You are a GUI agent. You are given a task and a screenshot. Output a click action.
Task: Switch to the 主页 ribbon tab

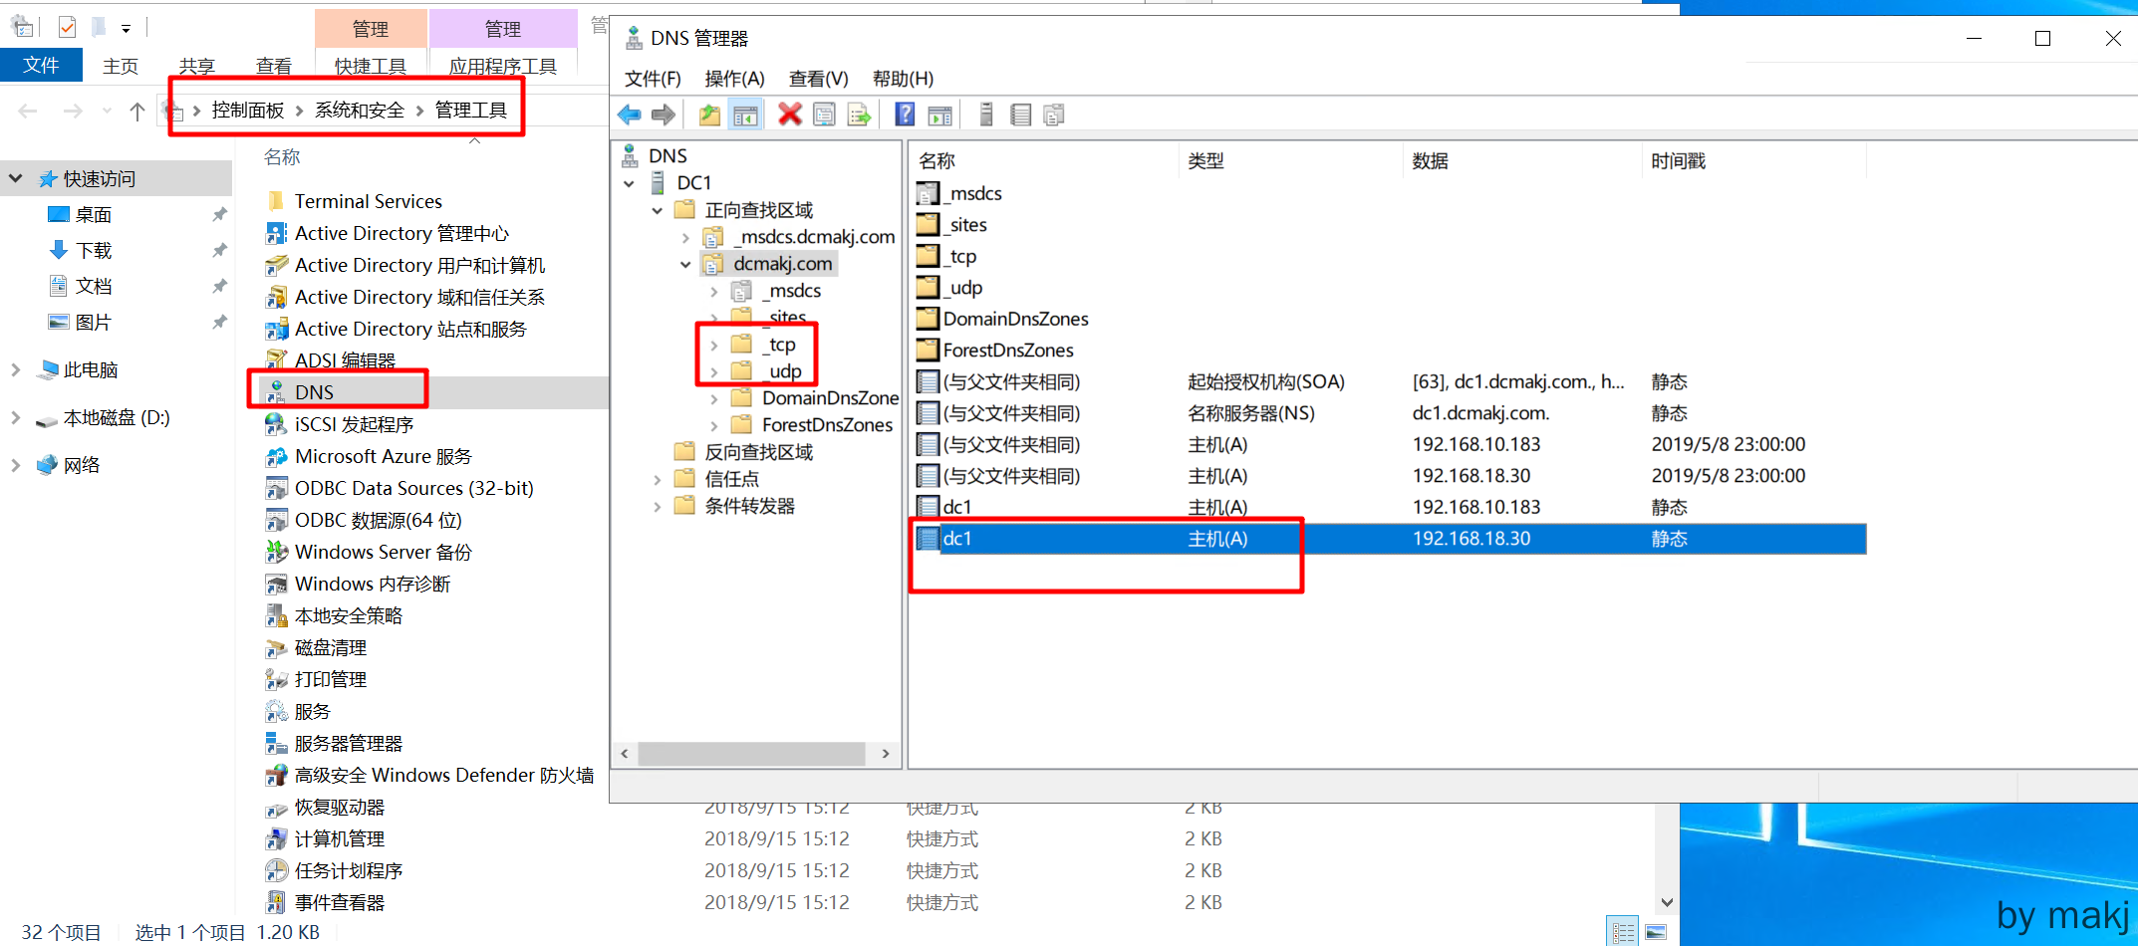pos(121,66)
